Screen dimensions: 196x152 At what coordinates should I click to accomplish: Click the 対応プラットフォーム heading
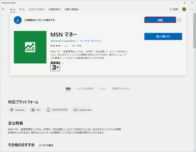point(23,102)
